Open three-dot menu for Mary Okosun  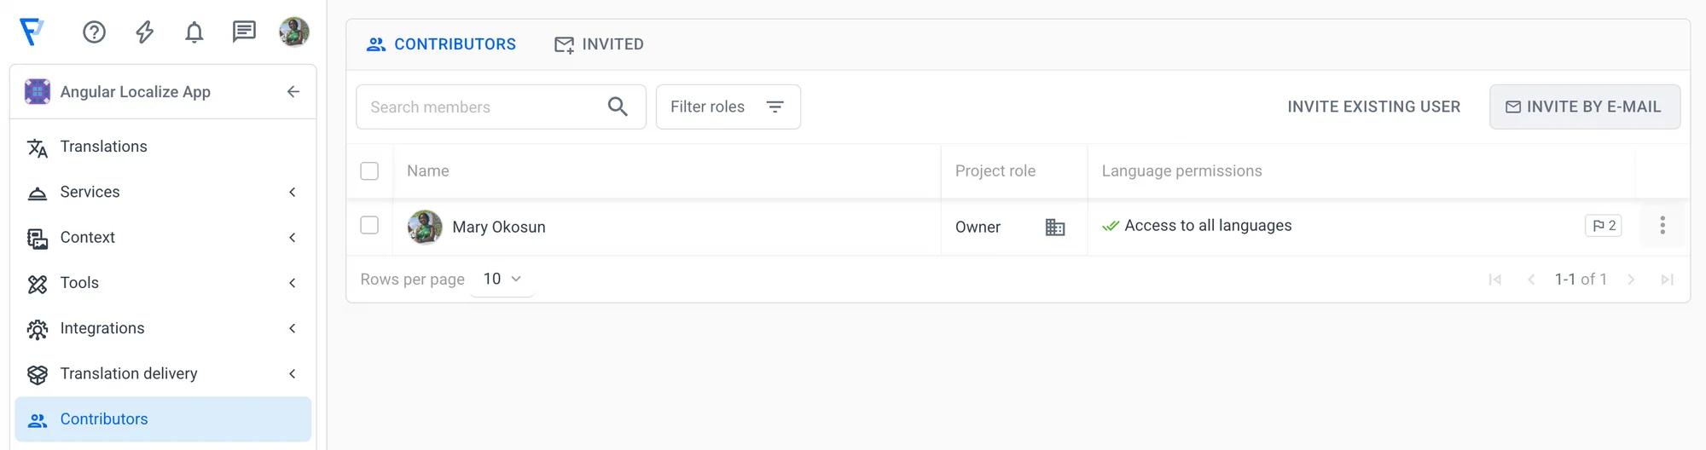[x=1662, y=226]
